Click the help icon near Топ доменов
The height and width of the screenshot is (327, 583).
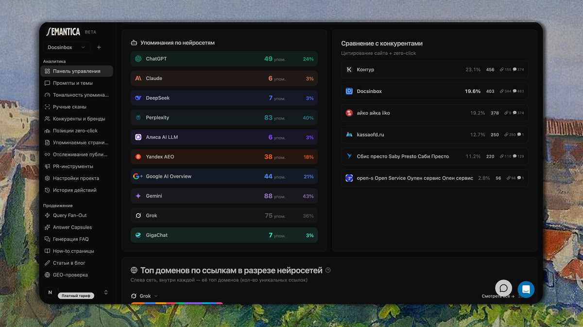click(x=328, y=270)
